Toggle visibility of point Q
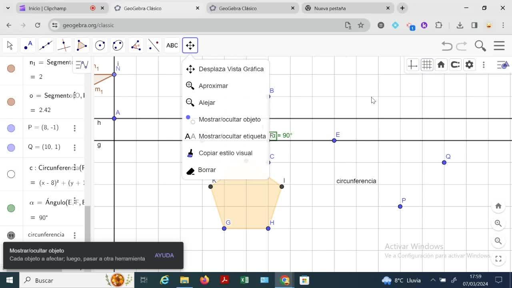 tap(11, 148)
